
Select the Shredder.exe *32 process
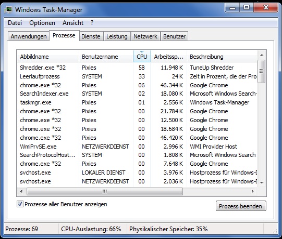[137, 68]
